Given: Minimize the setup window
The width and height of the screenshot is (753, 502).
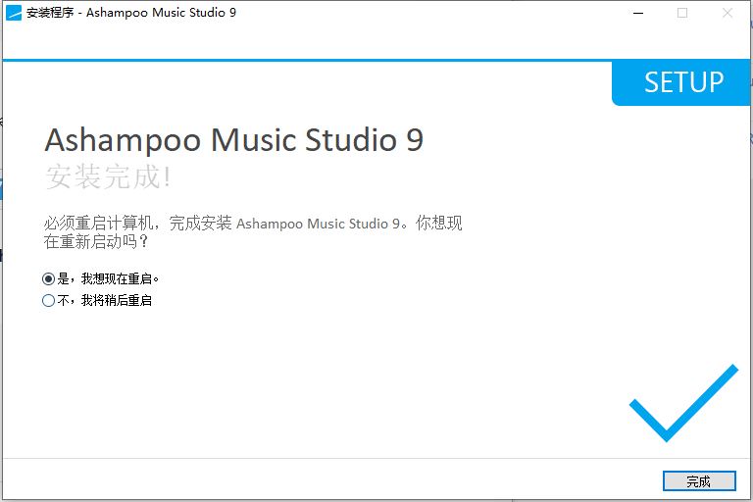Looking at the screenshot, I should [x=638, y=13].
